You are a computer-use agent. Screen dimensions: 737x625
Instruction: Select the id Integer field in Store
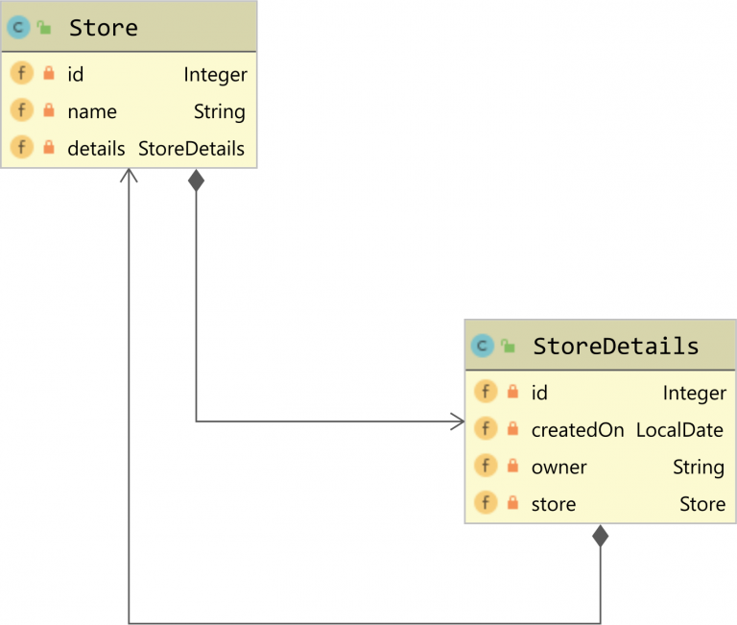pos(129,75)
